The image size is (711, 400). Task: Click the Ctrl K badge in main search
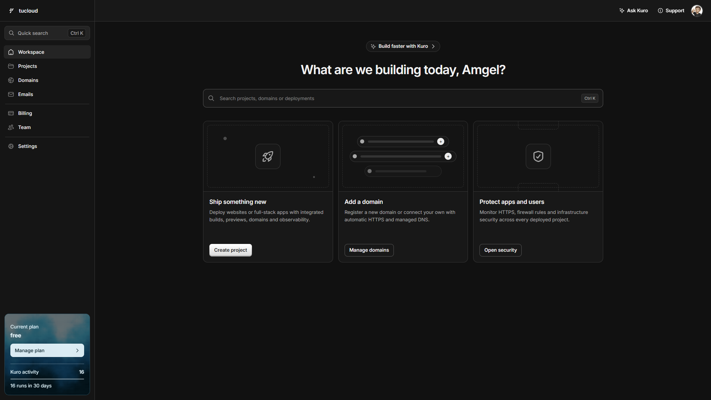click(x=590, y=98)
